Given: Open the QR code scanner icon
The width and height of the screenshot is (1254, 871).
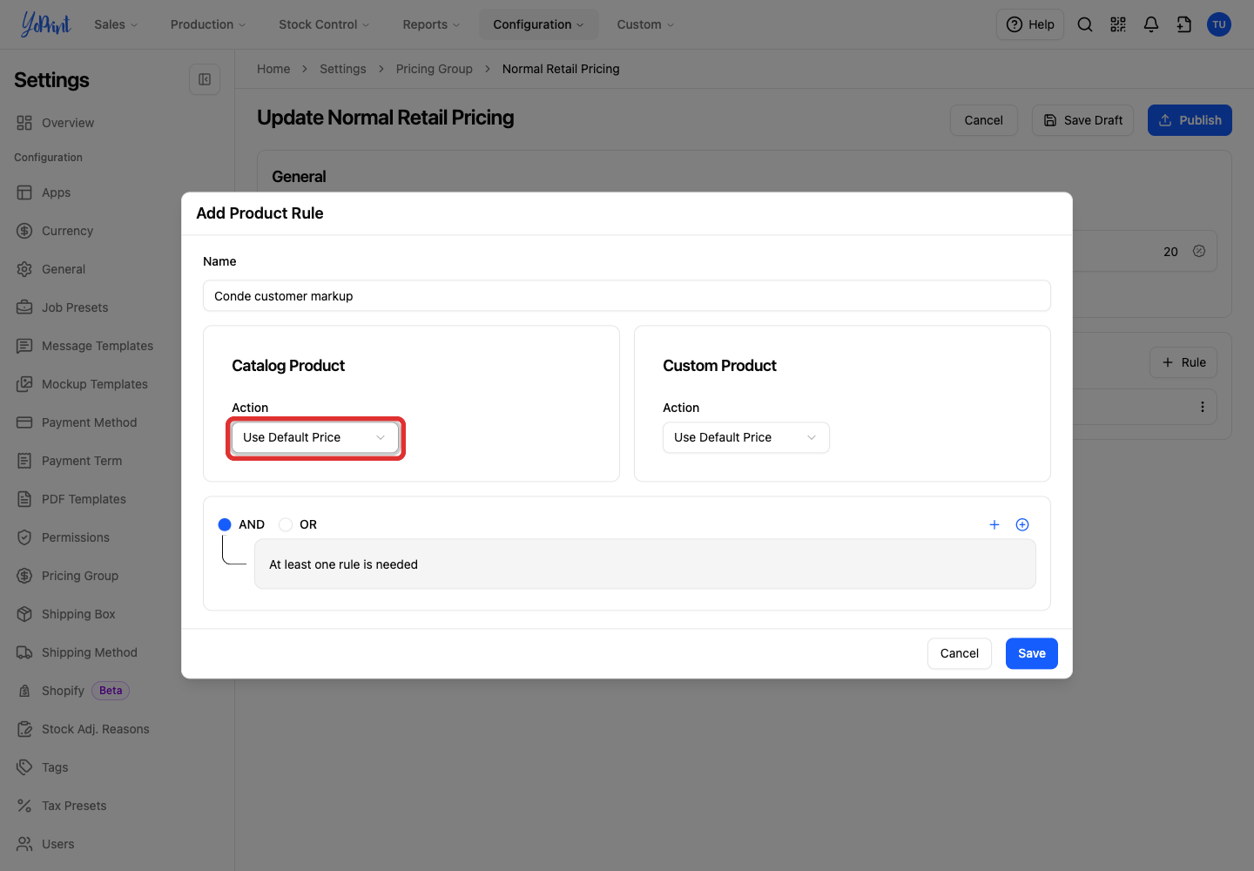Looking at the screenshot, I should (1118, 24).
